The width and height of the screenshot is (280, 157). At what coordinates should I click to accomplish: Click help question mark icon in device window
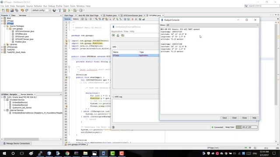point(113,127)
